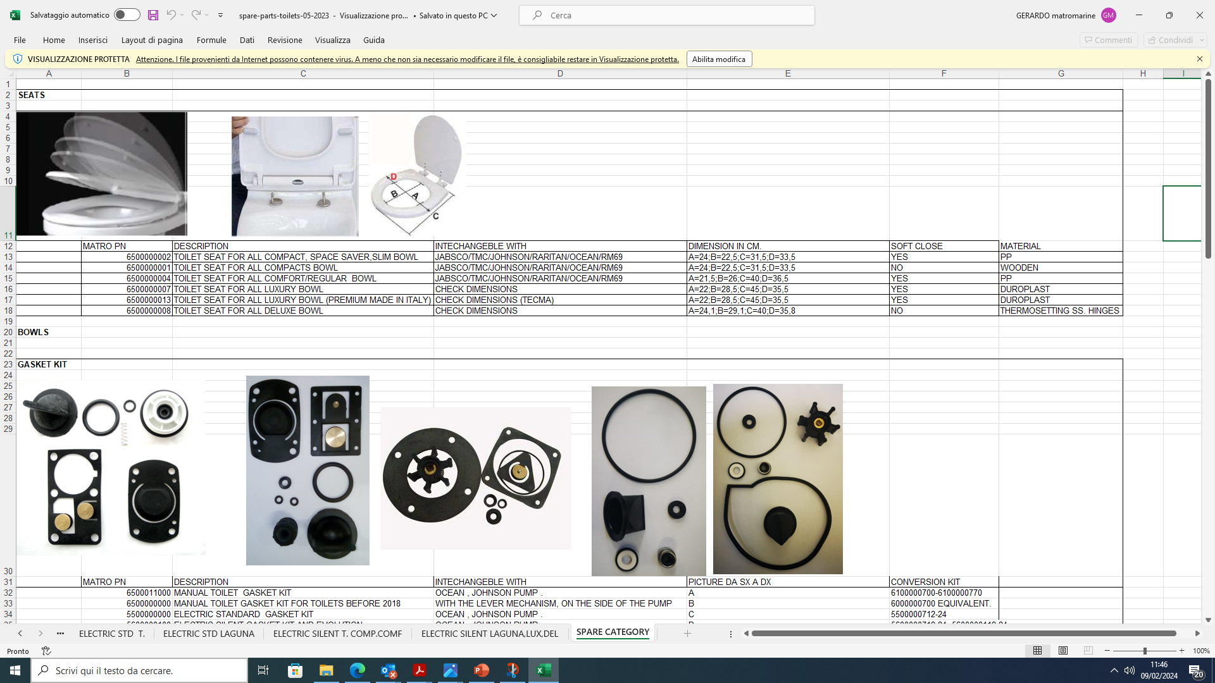The width and height of the screenshot is (1215, 683).
Task: Click into the Cerca search box
Action: (667, 15)
